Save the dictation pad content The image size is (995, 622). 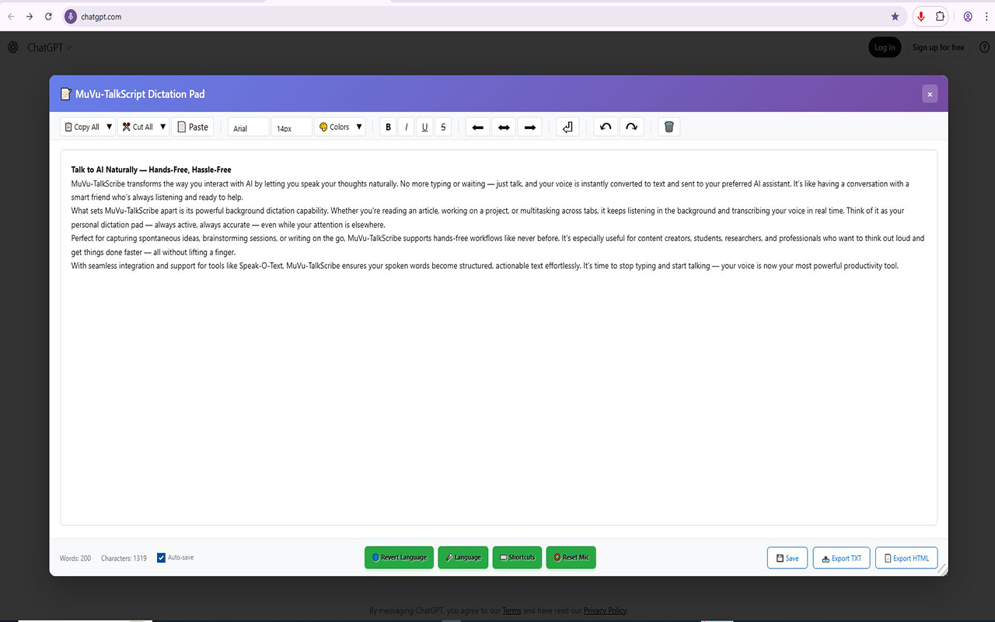(787, 558)
